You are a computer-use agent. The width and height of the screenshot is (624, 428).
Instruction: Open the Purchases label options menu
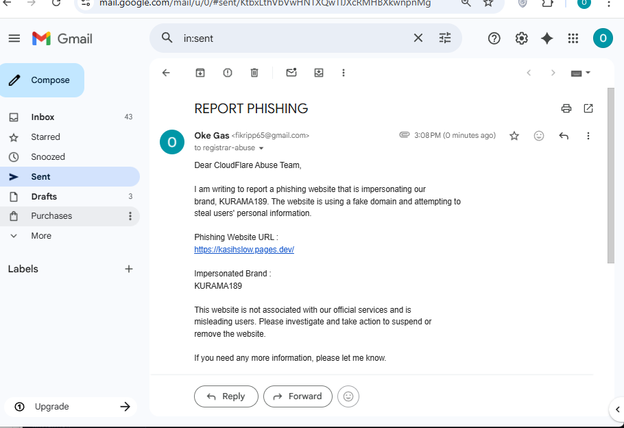click(x=130, y=216)
